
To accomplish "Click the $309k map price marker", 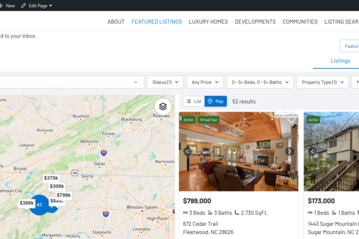I will point(57,186).
